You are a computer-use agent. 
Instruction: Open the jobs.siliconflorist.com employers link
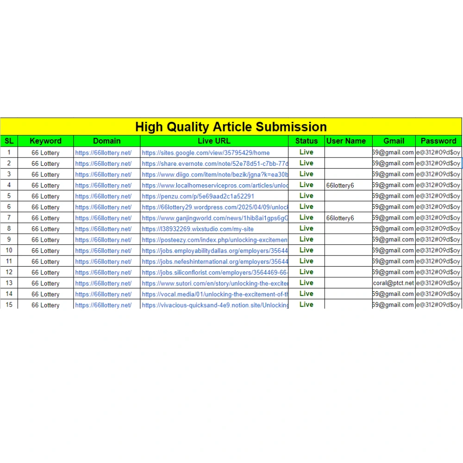click(215, 273)
